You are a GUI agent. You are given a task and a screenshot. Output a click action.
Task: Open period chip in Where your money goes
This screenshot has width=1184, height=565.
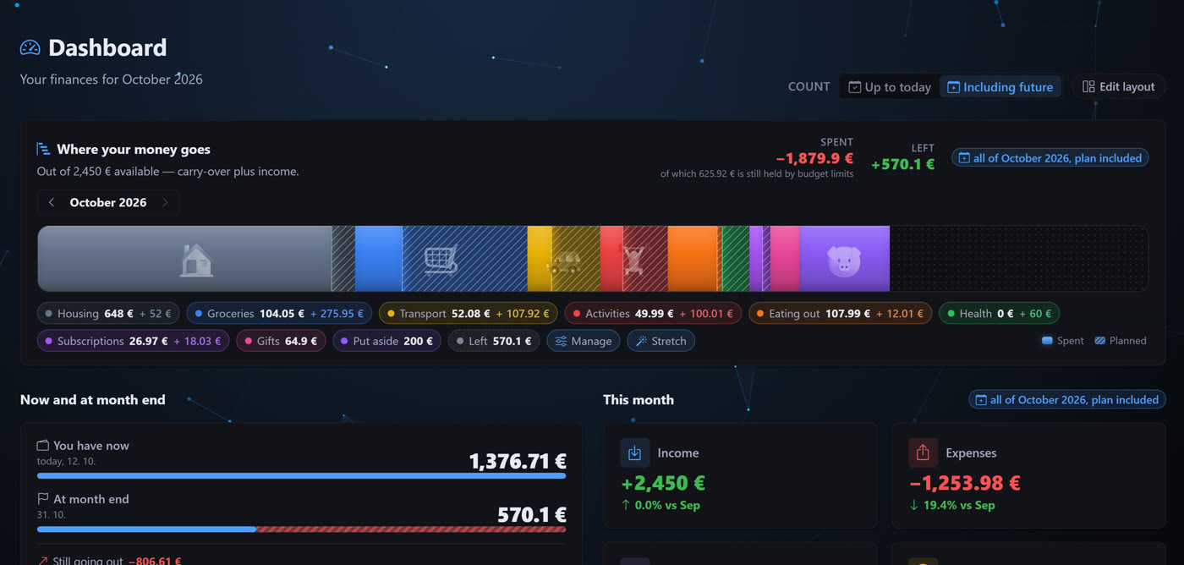[1050, 158]
